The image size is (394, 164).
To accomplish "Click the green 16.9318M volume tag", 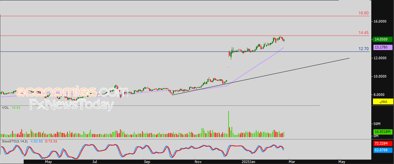I will coord(383,132).
